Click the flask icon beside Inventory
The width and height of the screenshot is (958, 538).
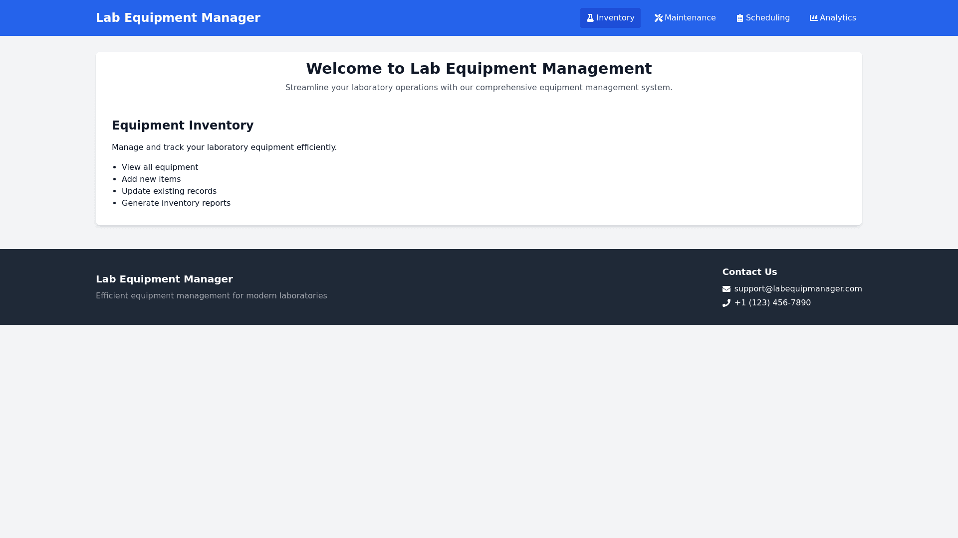[x=590, y=18]
